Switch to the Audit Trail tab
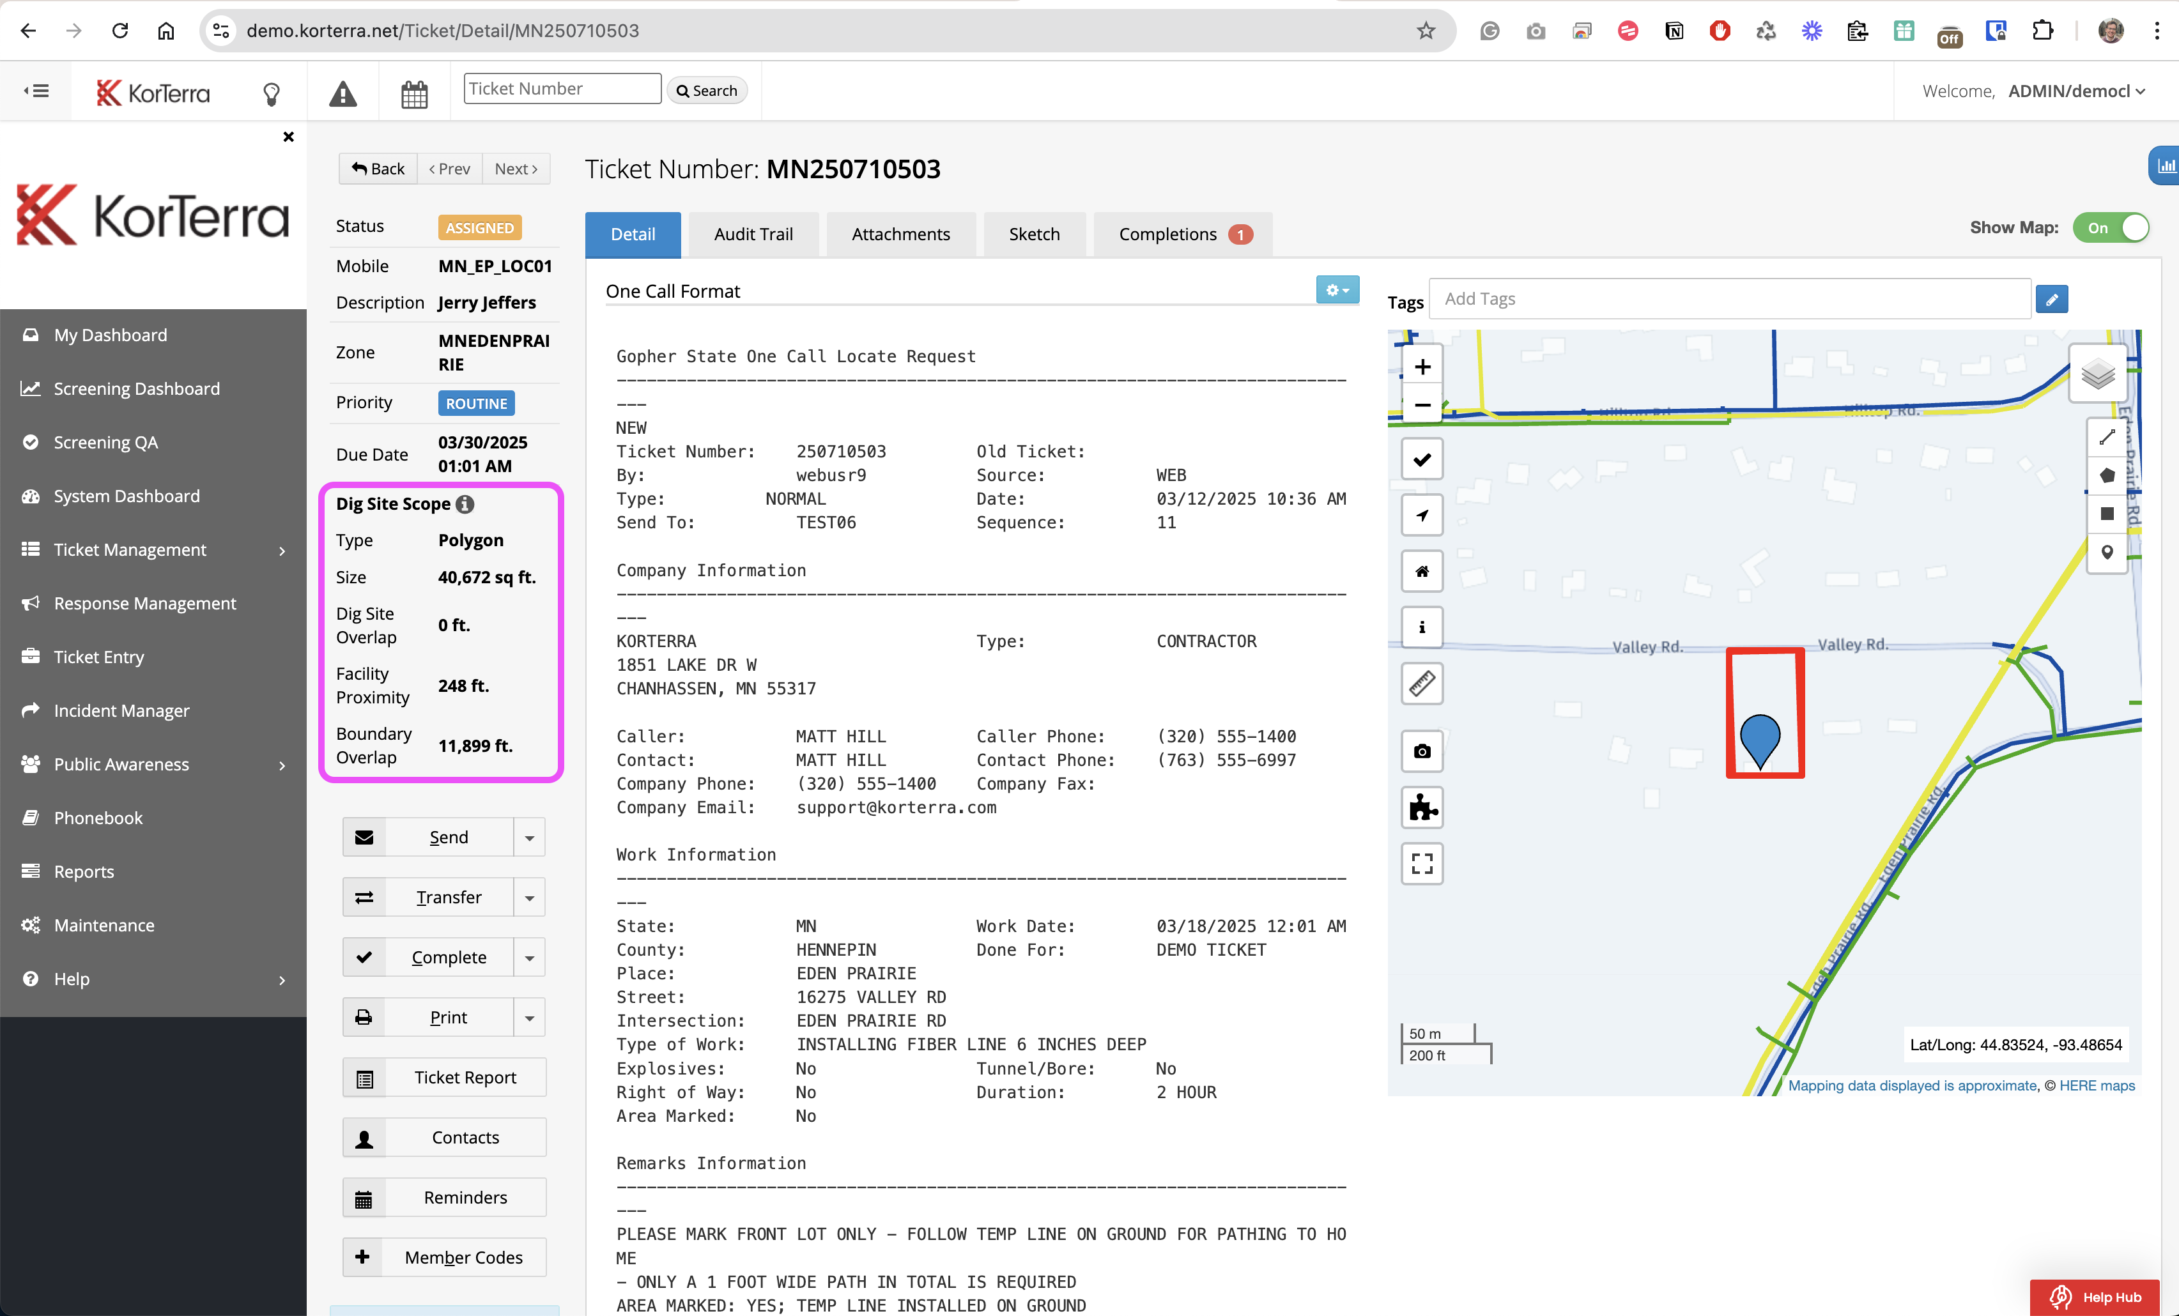This screenshot has height=1316, width=2179. [x=753, y=234]
